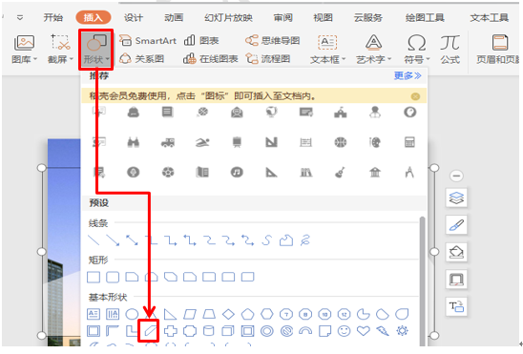The width and height of the screenshot is (523, 354).
Task: Open the 审阅 tab
Action: coord(283,18)
